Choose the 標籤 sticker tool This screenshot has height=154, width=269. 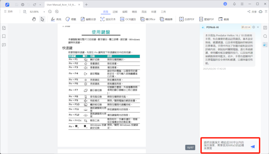[71, 19]
